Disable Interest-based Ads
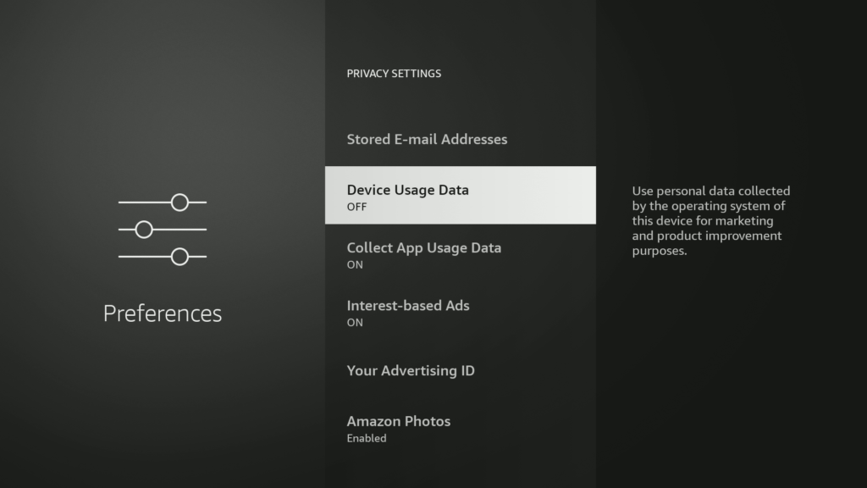Viewport: 867px width, 488px height. coord(408,306)
